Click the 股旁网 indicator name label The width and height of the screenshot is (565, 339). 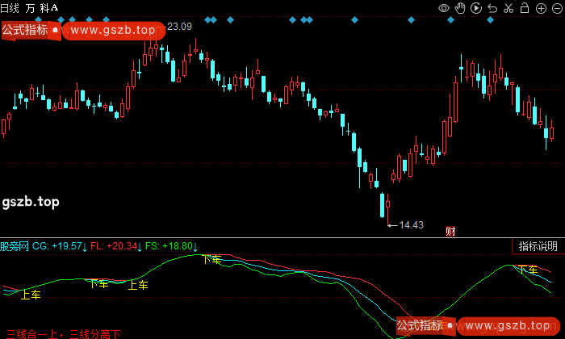coord(15,245)
